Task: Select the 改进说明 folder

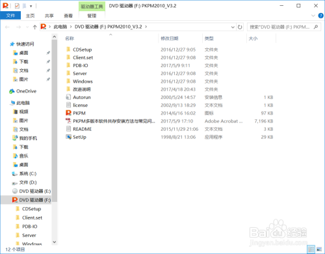Action: pyautogui.click(x=82, y=89)
